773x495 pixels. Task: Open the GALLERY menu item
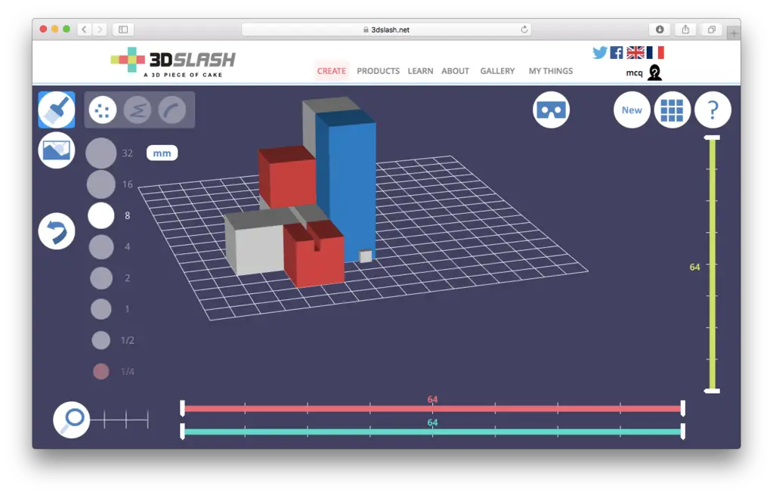point(497,71)
